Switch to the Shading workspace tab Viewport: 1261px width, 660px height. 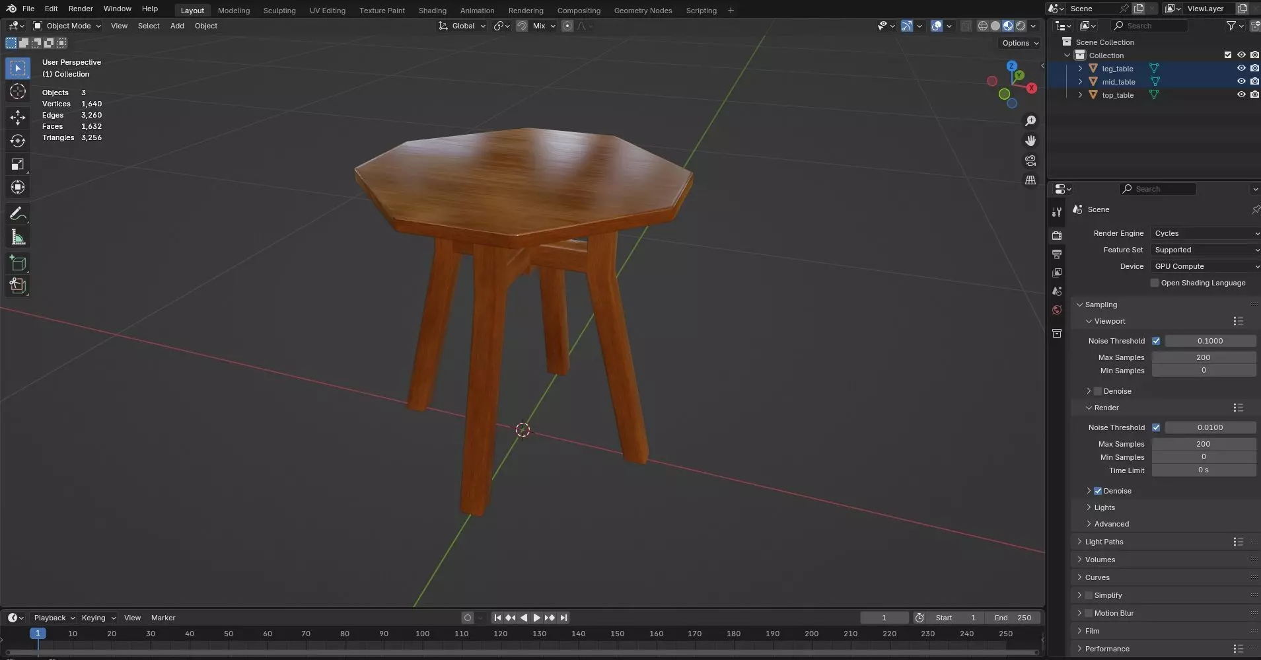432,11
